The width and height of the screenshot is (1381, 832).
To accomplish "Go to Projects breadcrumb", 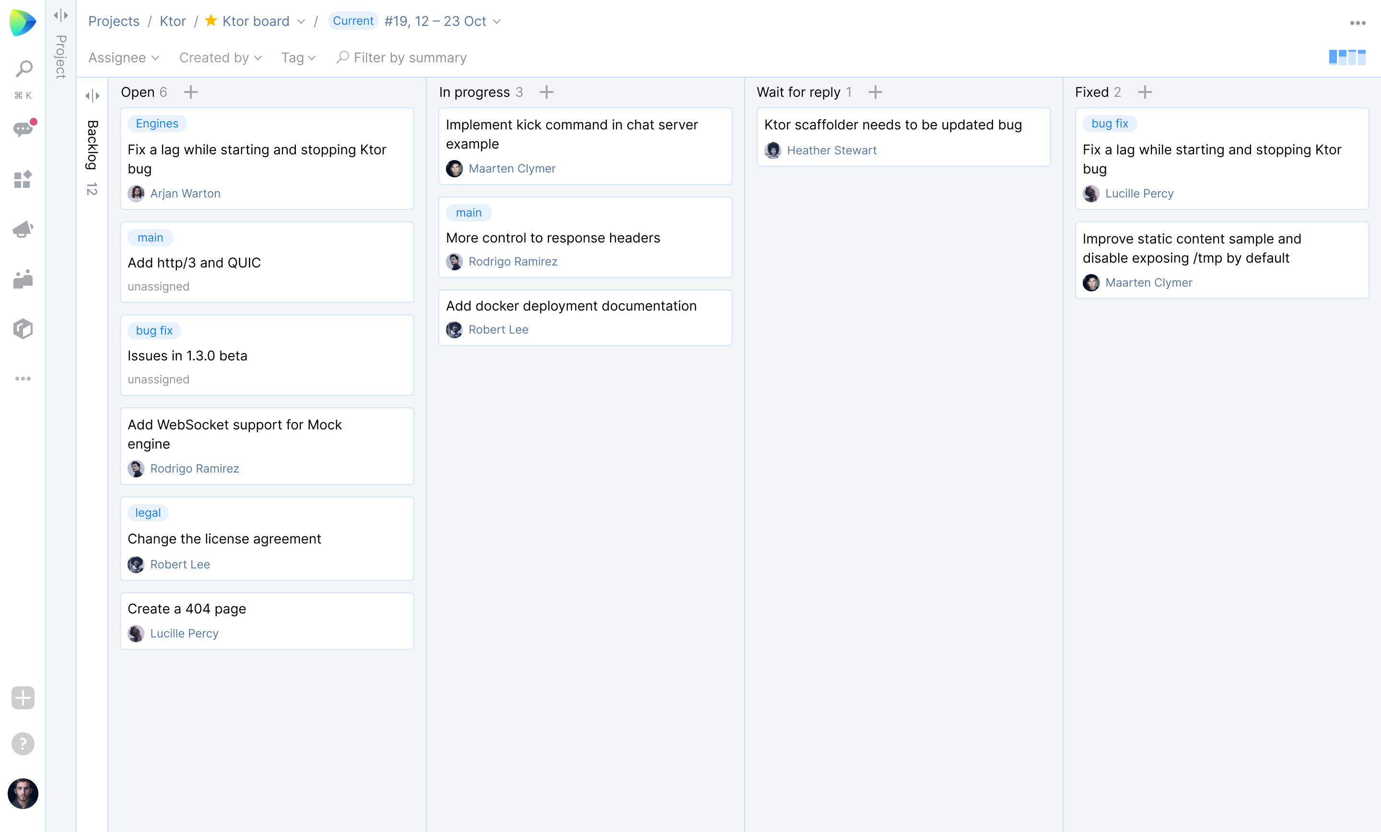I will coord(114,21).
